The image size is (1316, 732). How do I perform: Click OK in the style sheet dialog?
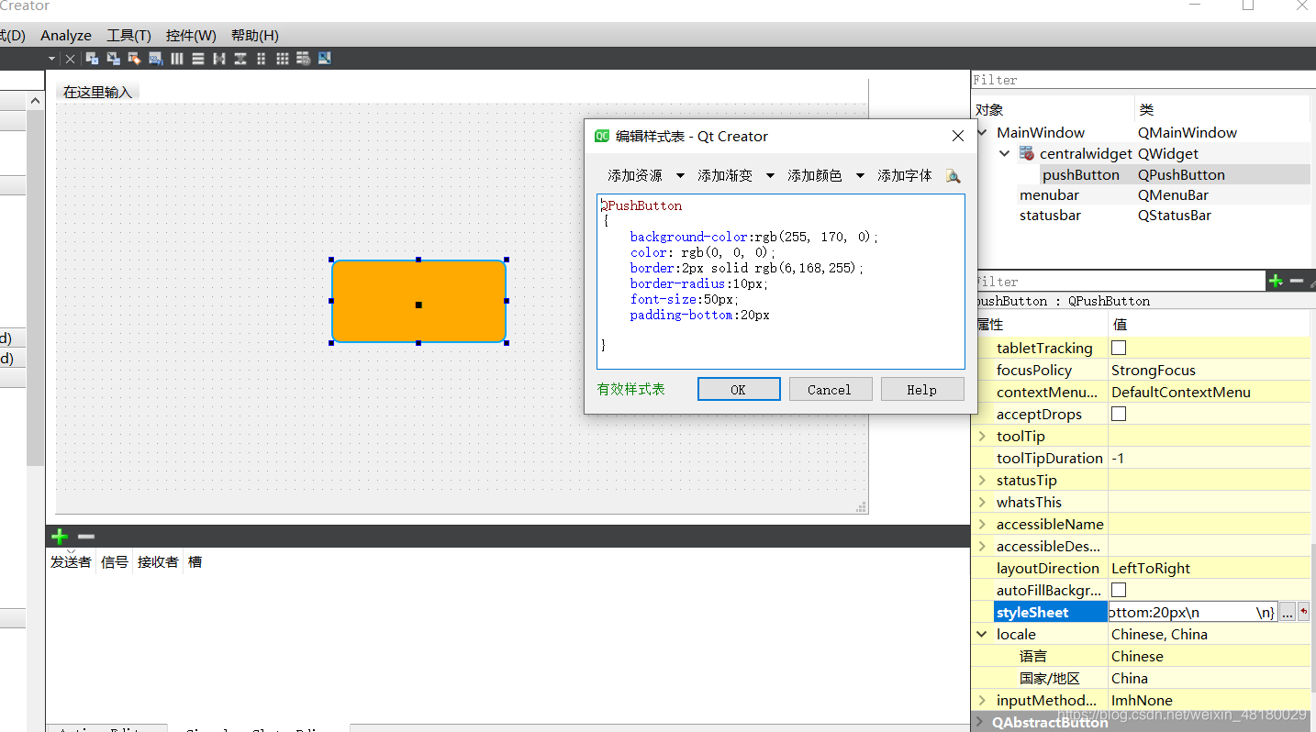pyautogui.click(x=739, y=389)
